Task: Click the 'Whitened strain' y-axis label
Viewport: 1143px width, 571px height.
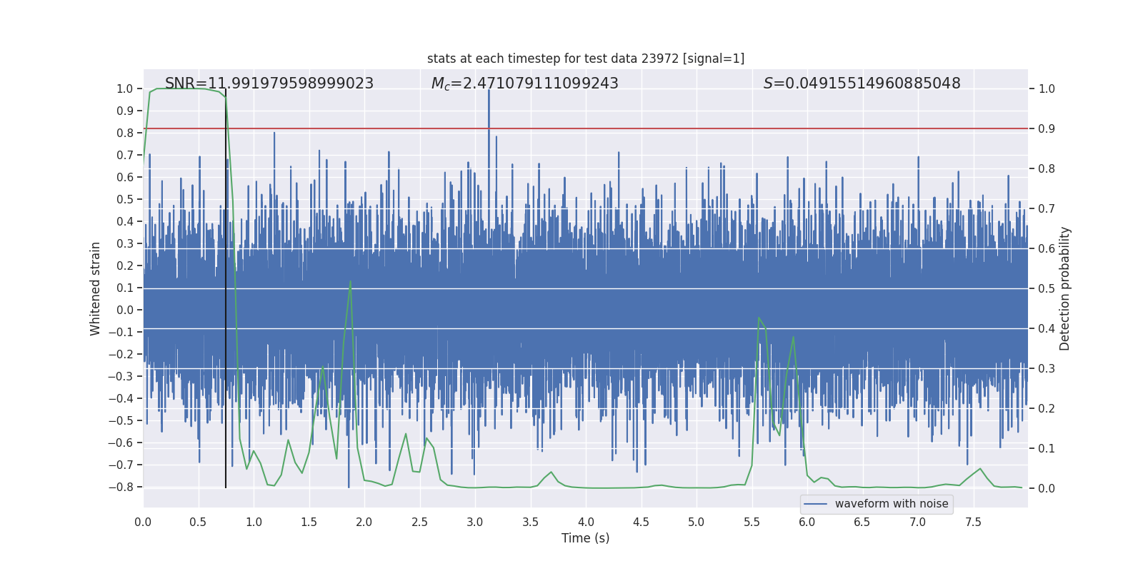Action: point(96,288)
